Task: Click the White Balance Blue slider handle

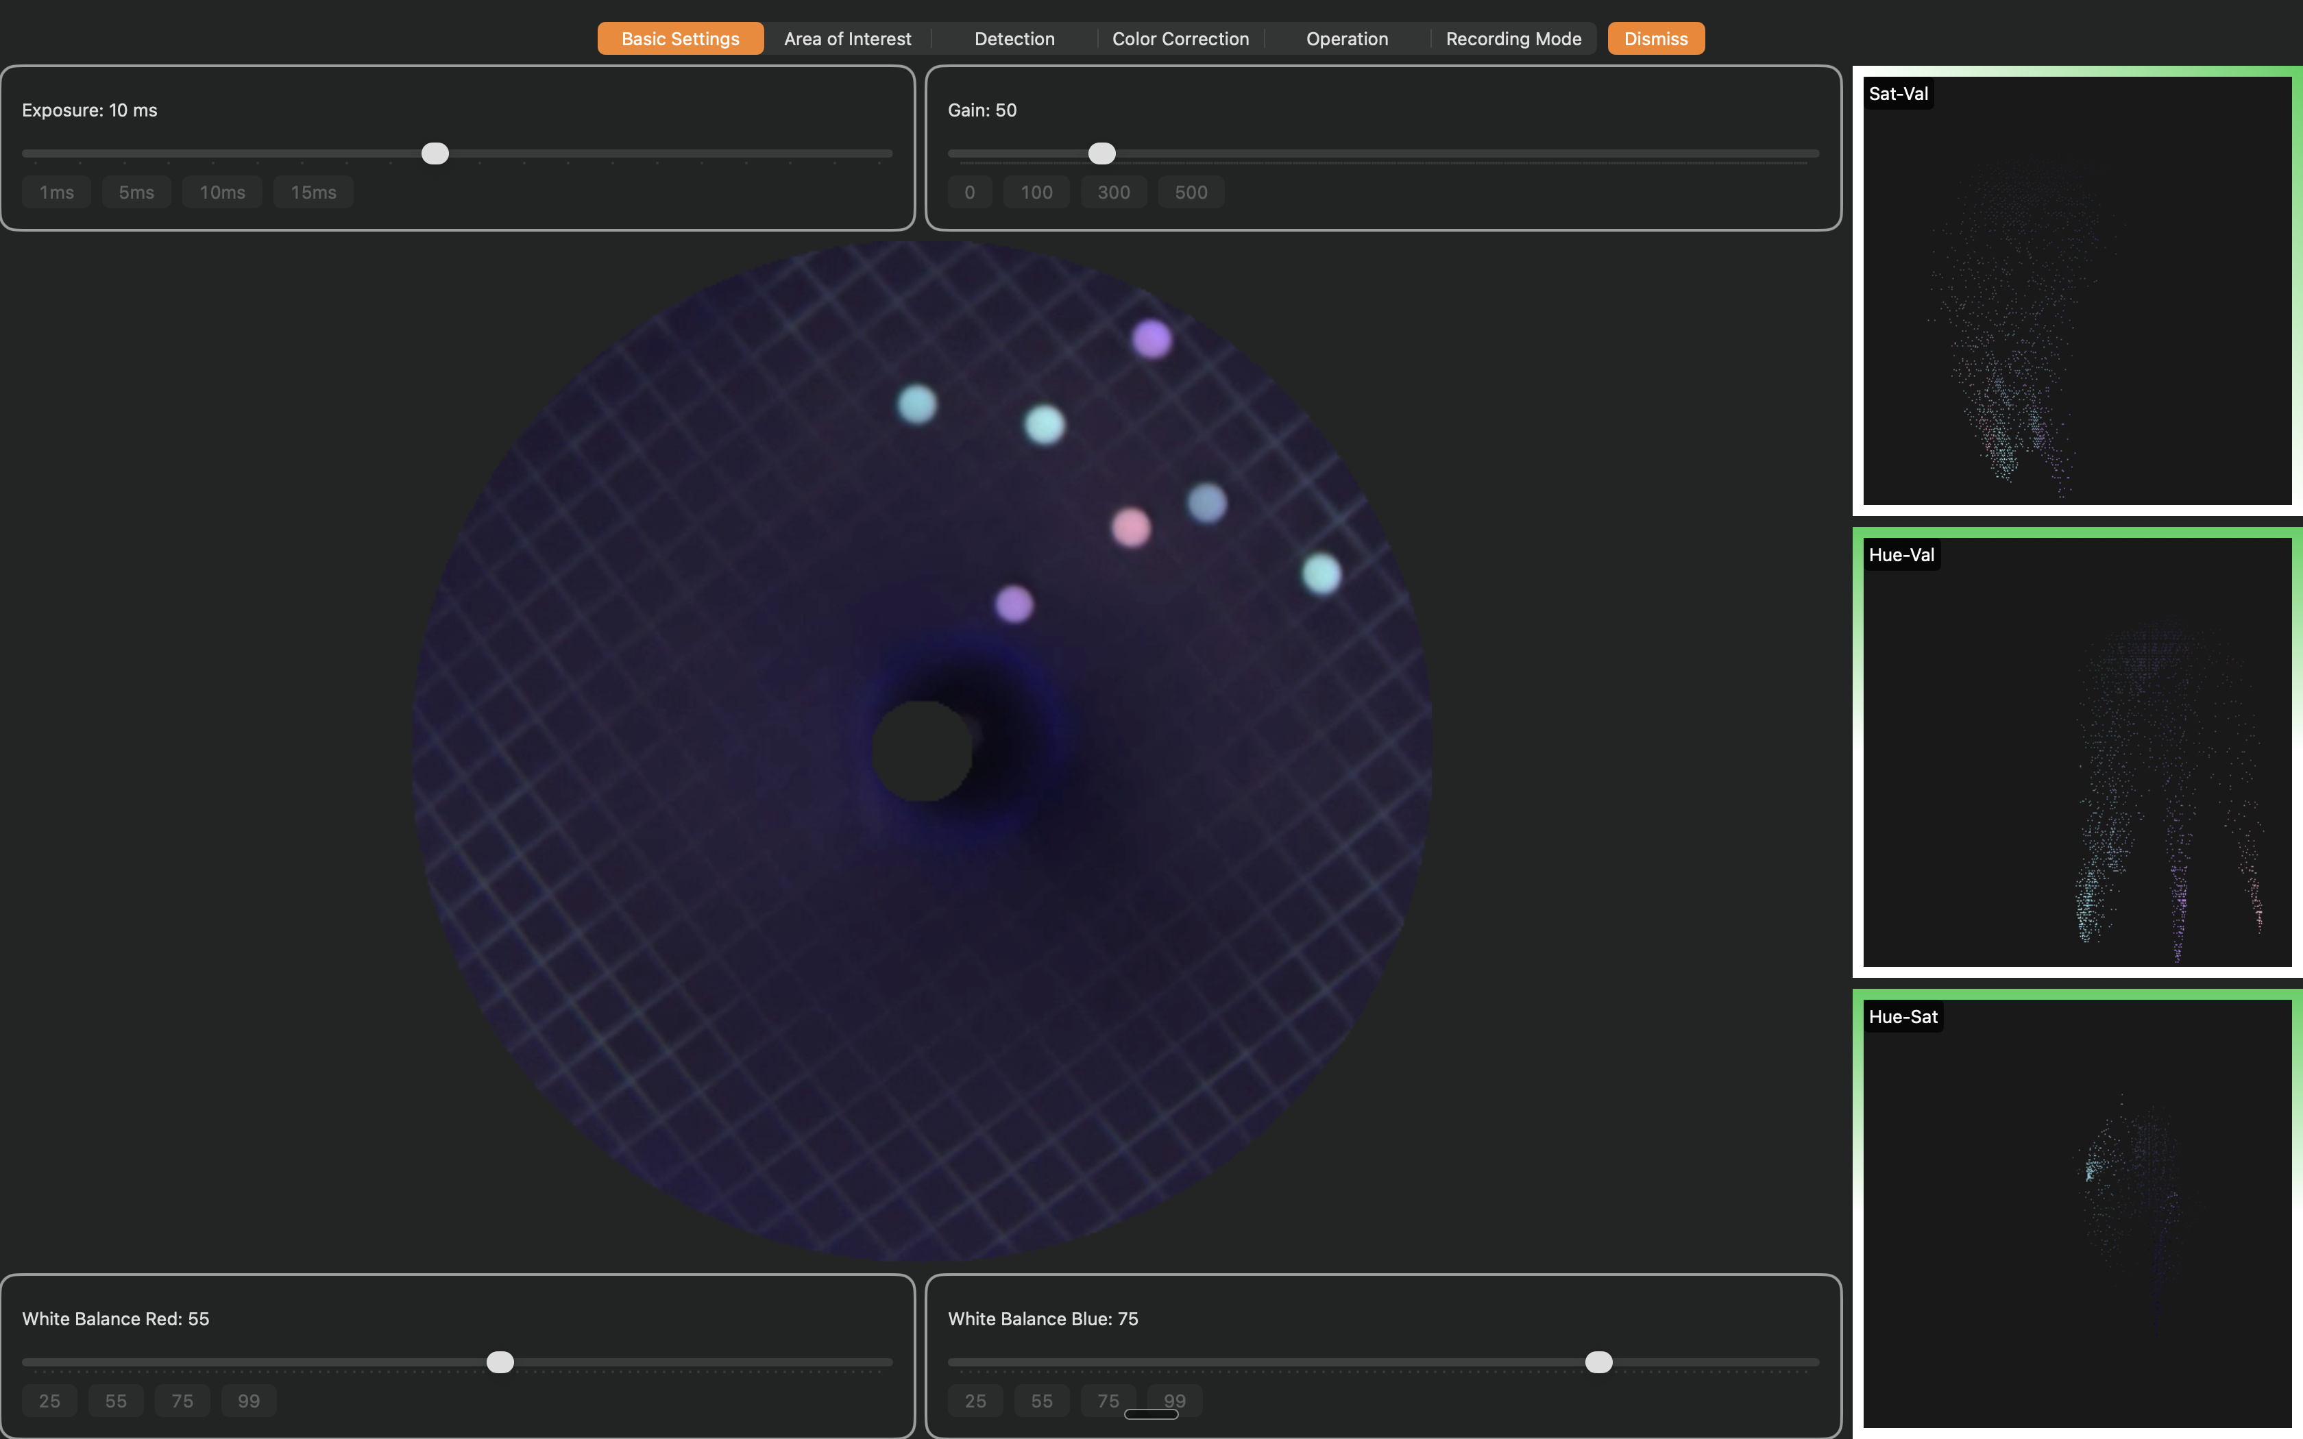Action: click(x=1599, y=1362)
